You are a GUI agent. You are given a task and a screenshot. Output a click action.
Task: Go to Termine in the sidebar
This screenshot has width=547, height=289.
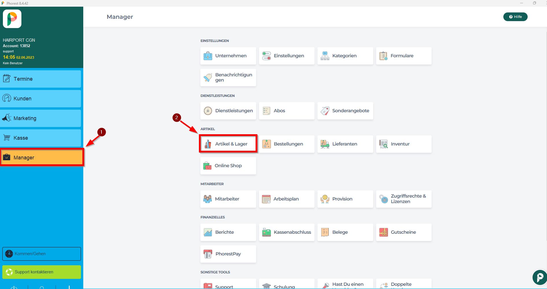pos(40,79)
